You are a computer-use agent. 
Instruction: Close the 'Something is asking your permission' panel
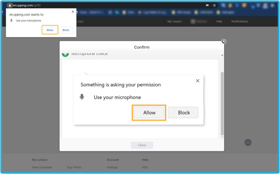pos(198,81)
